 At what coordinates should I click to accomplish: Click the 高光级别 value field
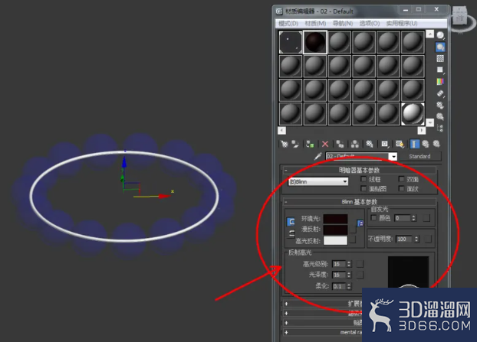pyautogui.click(x=339, y=264)
